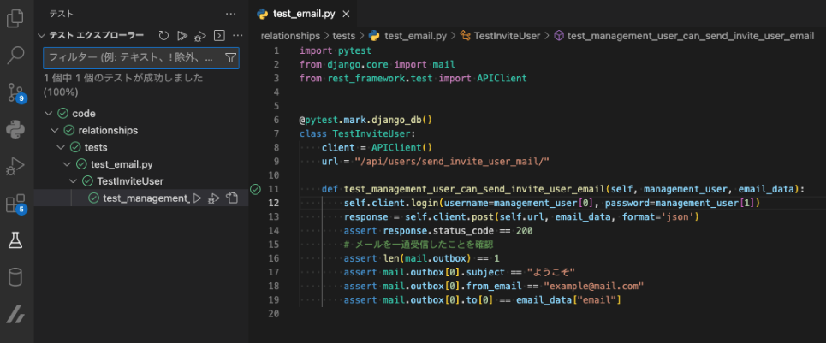Viewport: 826px width, 343px height.
Task: Show test output terminal icon
Action: [218, 36]
